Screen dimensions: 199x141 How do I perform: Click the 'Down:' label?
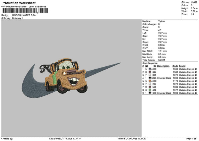click(x=145, y=42)
